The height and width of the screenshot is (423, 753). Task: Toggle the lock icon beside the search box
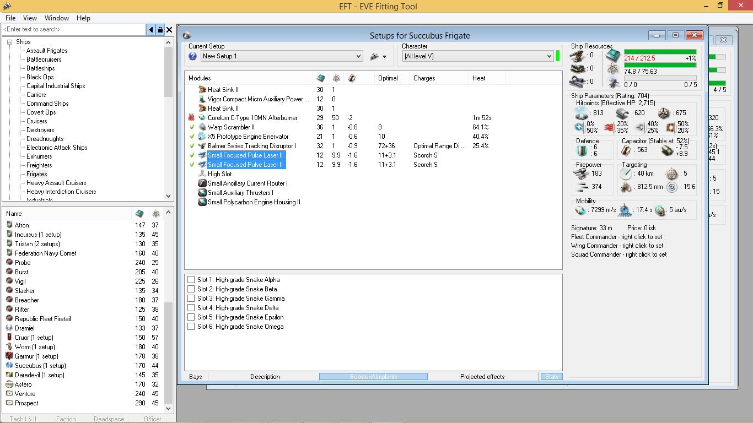click(160, 30)
